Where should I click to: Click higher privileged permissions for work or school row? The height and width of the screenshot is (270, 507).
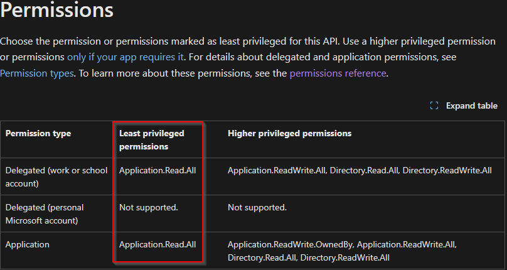point(360,170)
